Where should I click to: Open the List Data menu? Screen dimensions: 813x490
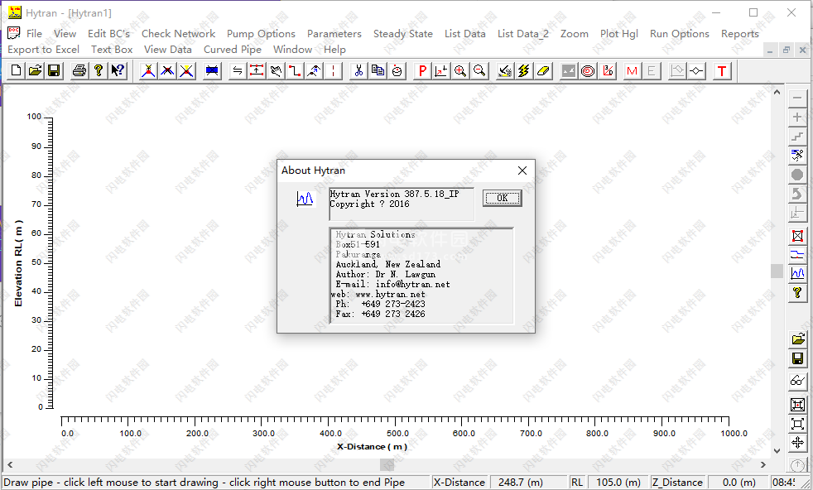pyautogui.click(x=465, y=34)
